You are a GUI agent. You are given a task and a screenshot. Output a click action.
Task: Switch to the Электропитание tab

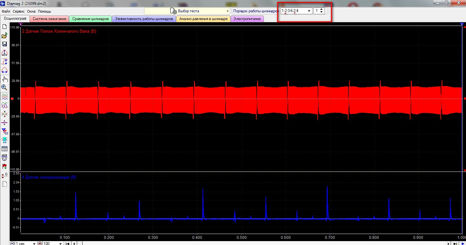point(247,19)
